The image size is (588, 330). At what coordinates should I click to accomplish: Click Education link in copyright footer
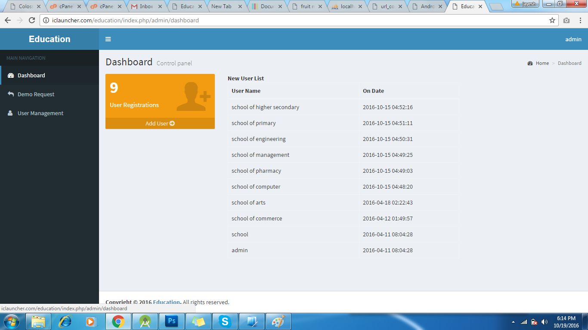pyautogui.click(x=167, y=302)
